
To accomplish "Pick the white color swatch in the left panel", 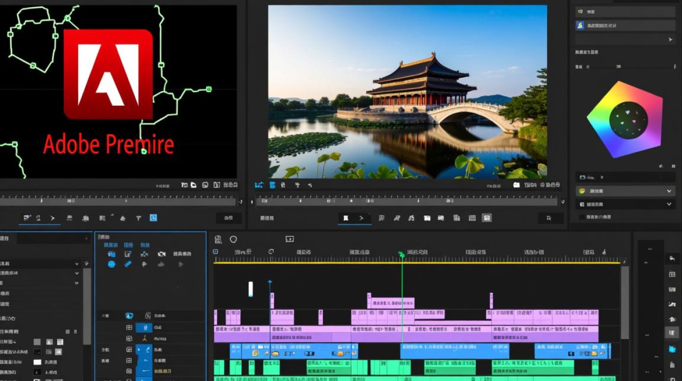I will pyautogui.click(x=37, y=362).
